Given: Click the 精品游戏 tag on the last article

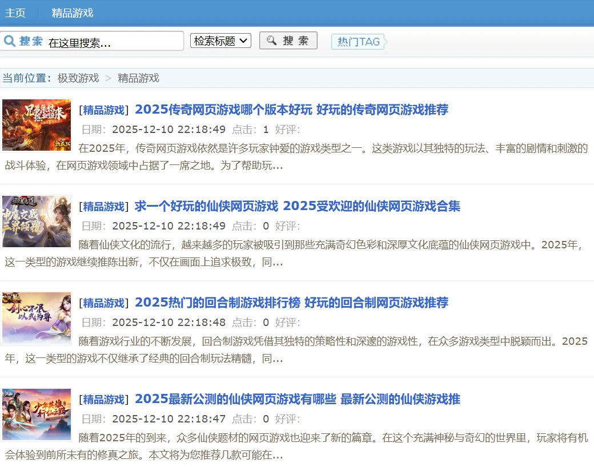Looking at the screenshot, I should [103, 400].
